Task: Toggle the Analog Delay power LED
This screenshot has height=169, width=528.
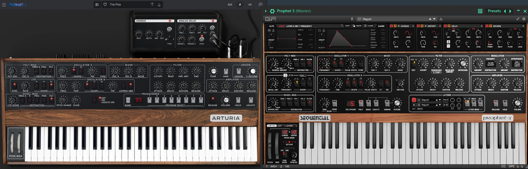Action: tap(213, 21)
